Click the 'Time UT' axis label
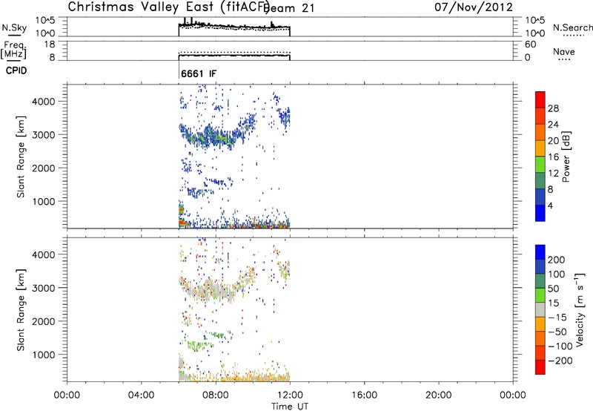Viewport: 593px width, 411px height. coord(290,407)
